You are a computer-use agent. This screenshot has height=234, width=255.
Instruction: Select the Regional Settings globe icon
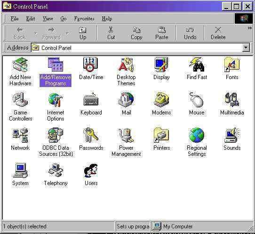(197, 135)
